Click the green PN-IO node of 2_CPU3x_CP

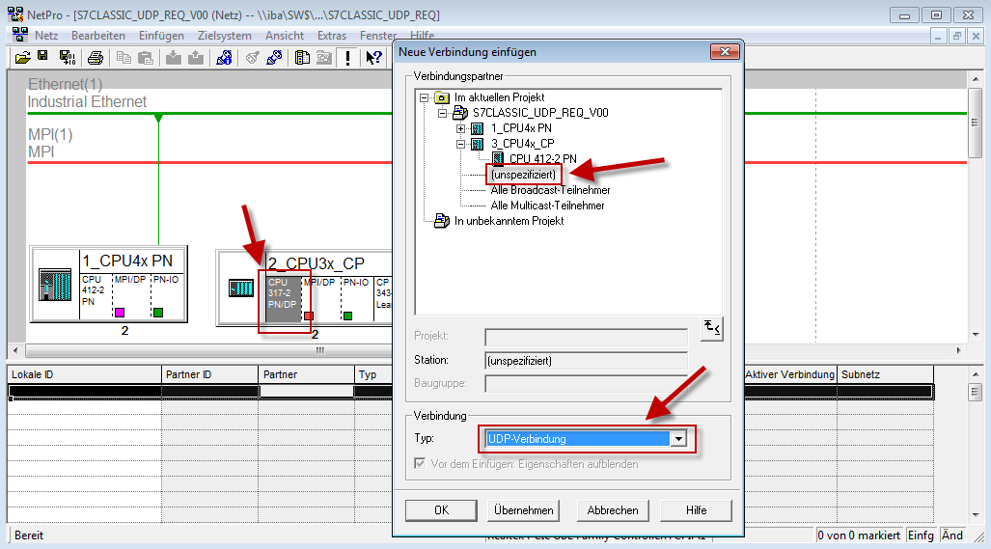coord(347,316)
